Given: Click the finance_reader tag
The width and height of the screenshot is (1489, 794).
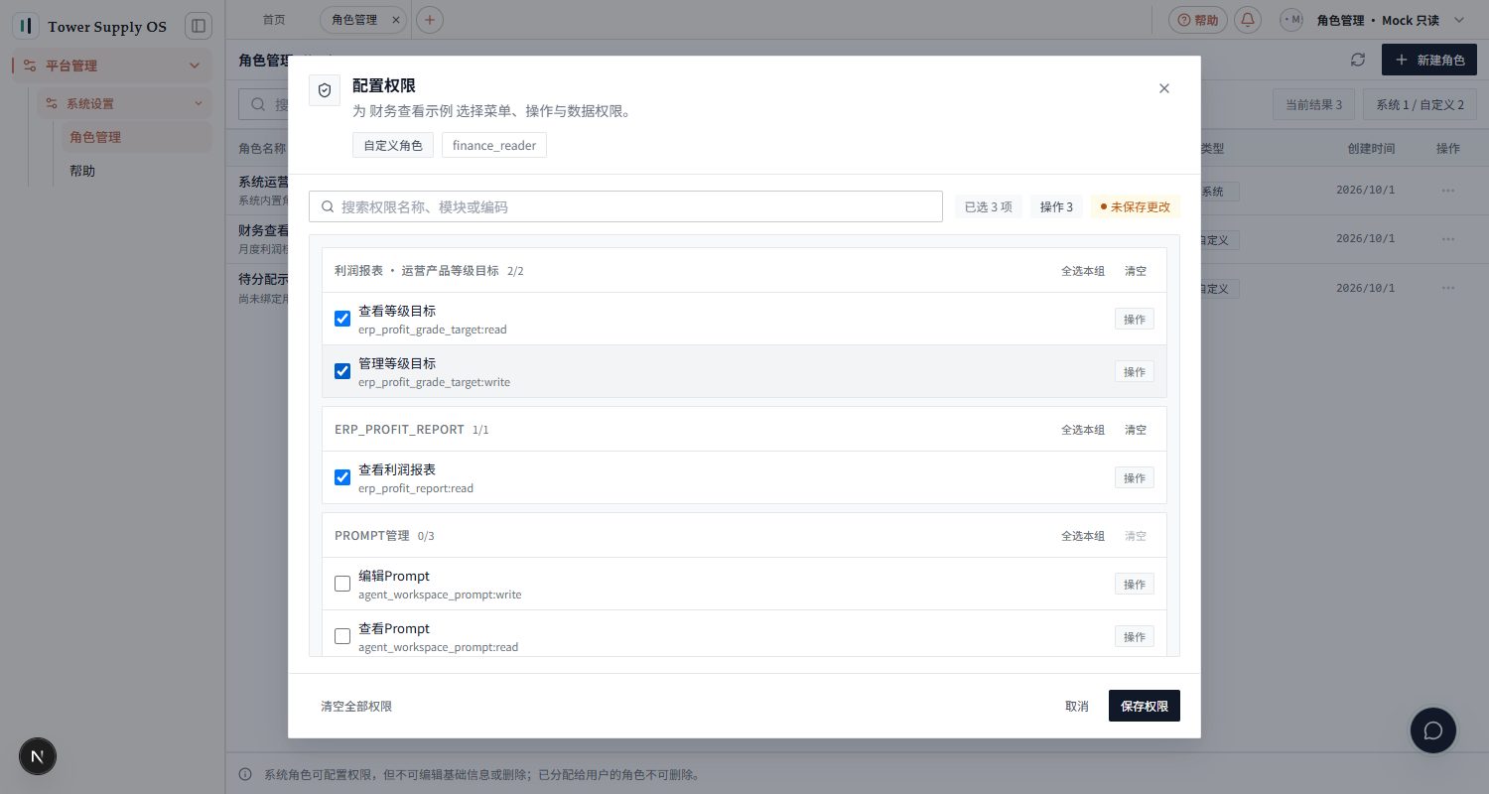Looking at the screenshot, I should pyautogui.click(x=493, y=145).
